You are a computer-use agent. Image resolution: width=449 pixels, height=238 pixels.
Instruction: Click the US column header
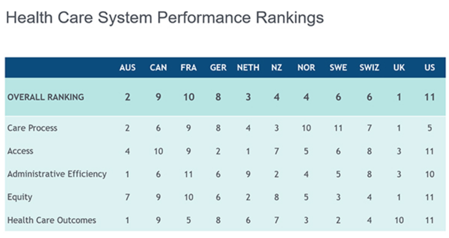[x=430, y=68]
